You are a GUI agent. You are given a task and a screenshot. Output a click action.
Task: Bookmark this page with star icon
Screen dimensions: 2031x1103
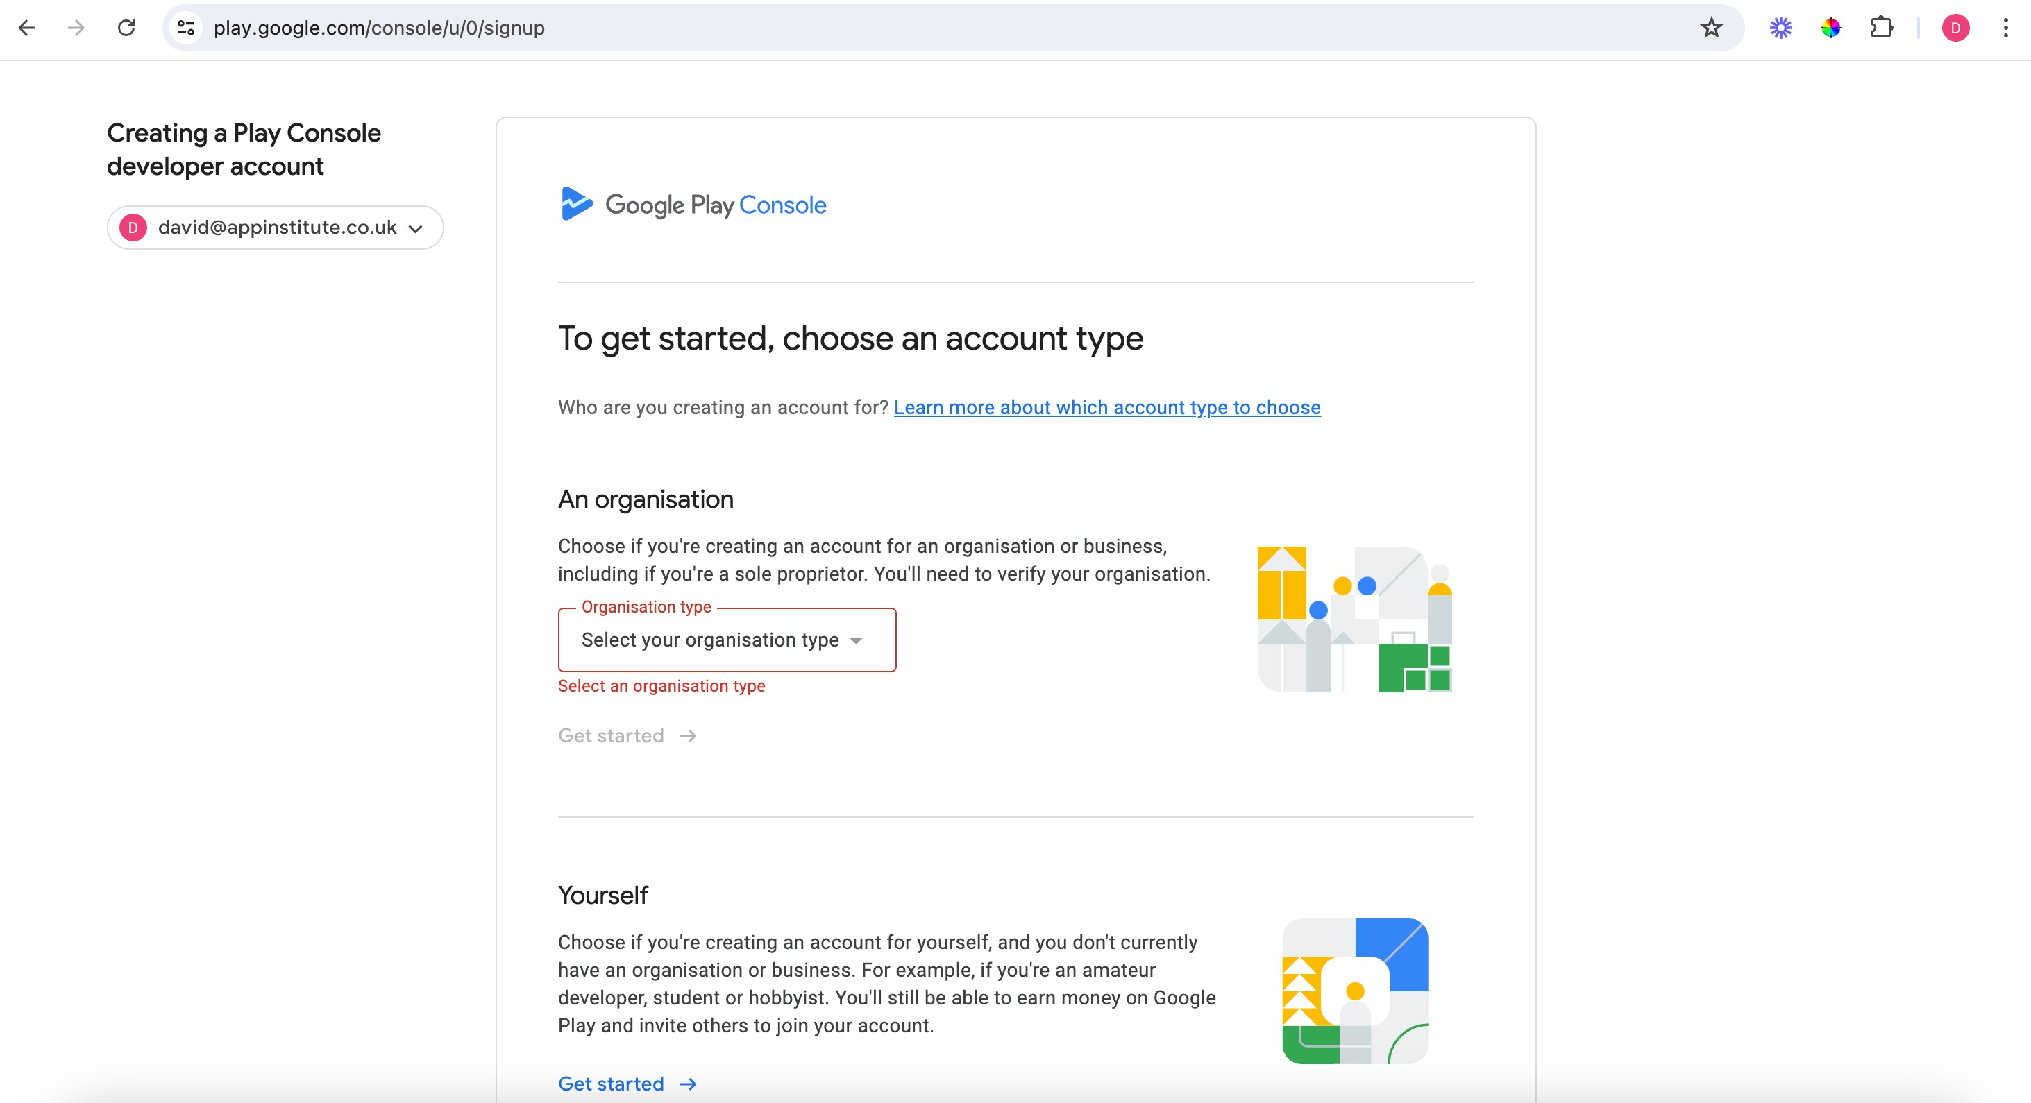click(x=1711, y=28)
